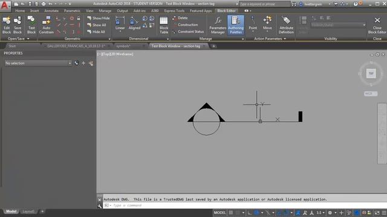Open Dimensional panel dialog launcher arrow
This screenshot has height=217, width=387.
tap(167, 39)
